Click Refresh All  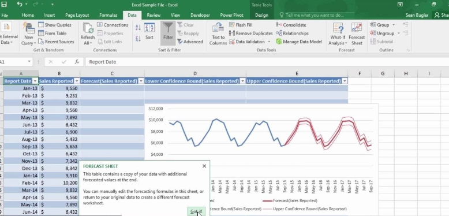click(x=87, y=33)
